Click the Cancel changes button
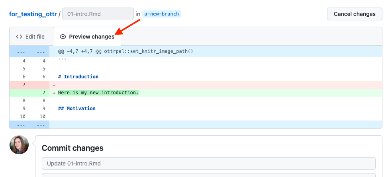Image resolution: width=392 pixels, height=177 pixels. pos(355,14)
